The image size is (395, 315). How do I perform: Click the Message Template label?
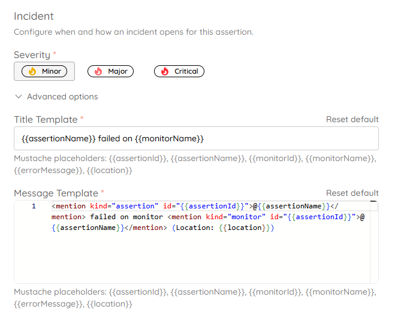tap(56, 193)
